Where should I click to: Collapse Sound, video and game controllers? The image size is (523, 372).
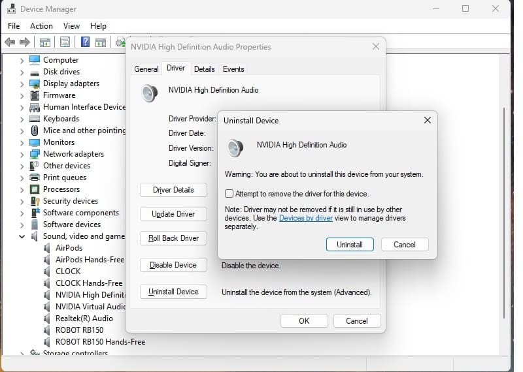click(22, 236)
